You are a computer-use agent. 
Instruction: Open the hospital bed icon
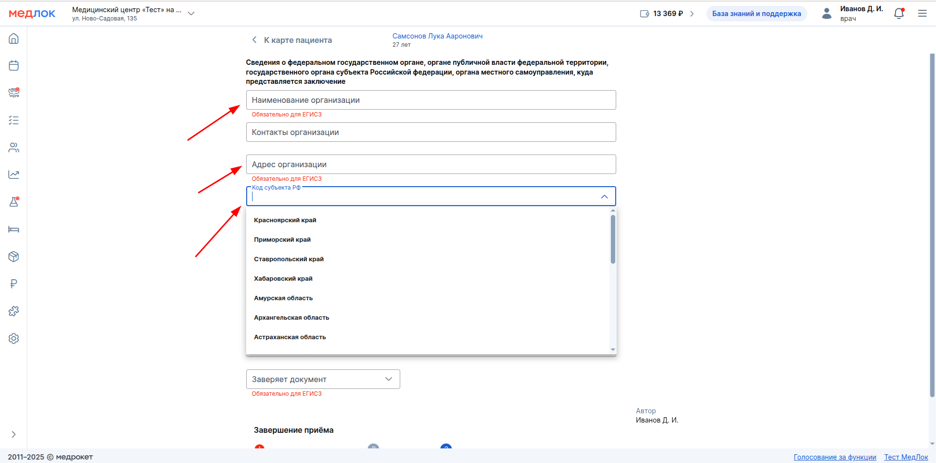14,230
